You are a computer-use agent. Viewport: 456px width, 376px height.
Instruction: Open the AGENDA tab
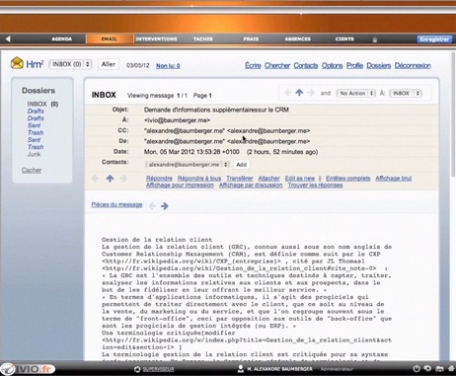61,38
